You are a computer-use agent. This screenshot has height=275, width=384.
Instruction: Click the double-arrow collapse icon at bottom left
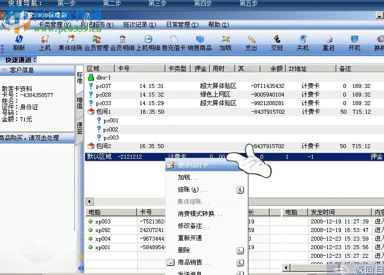[x=80, y=268]
